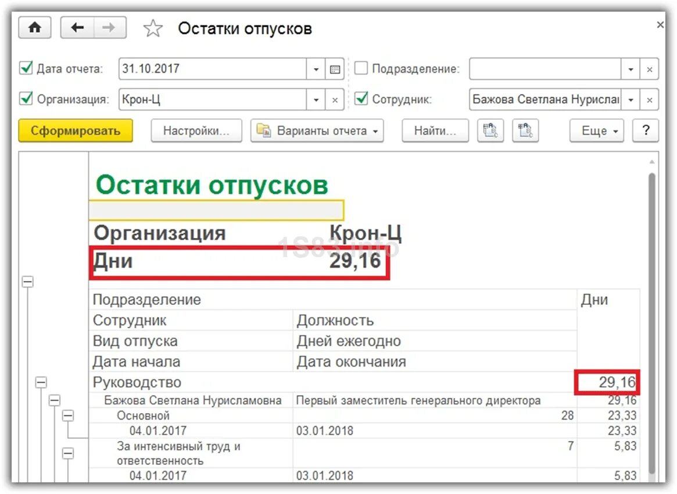Click into the Сотрудник field Бажова Светлана
677x494 pixels.
pos(545,100)
